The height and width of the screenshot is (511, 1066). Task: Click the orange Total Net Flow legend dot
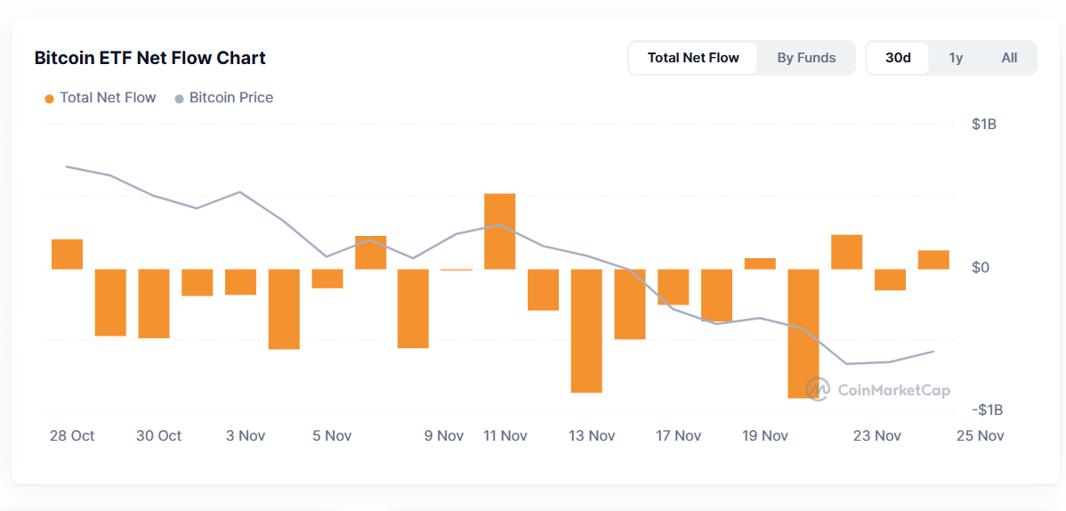coord(49,99)
